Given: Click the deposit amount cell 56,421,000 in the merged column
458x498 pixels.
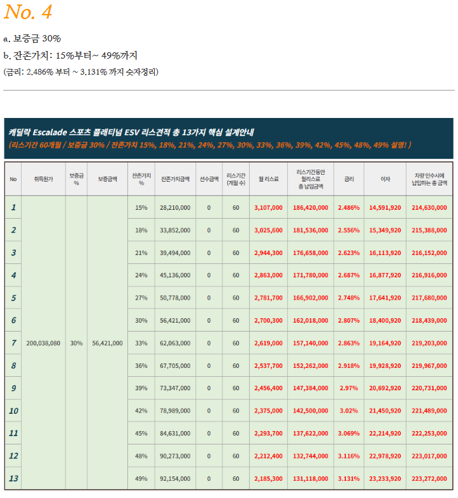Looking at the screenshot, I should (x=107, y=343).
